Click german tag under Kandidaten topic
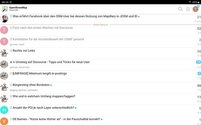The height and width of the screenshot is (125, 201). click(x=14, y=44)
